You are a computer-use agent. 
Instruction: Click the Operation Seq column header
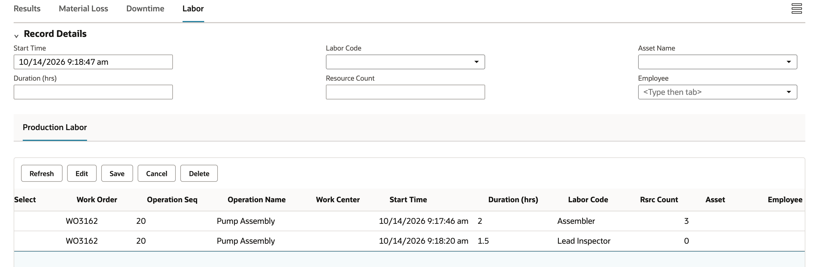[x=172, y=200]
